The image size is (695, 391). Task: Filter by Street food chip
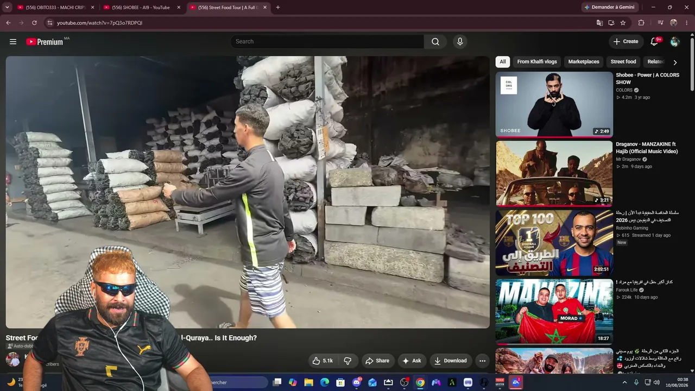coord(623,62)
